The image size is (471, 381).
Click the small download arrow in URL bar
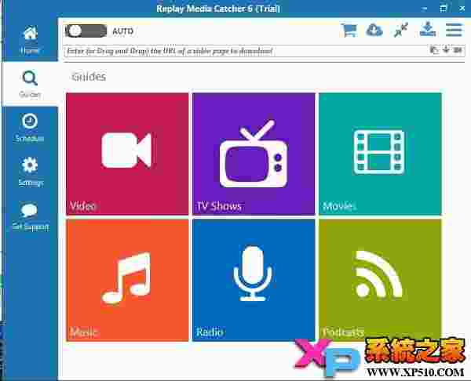[446, 49]
